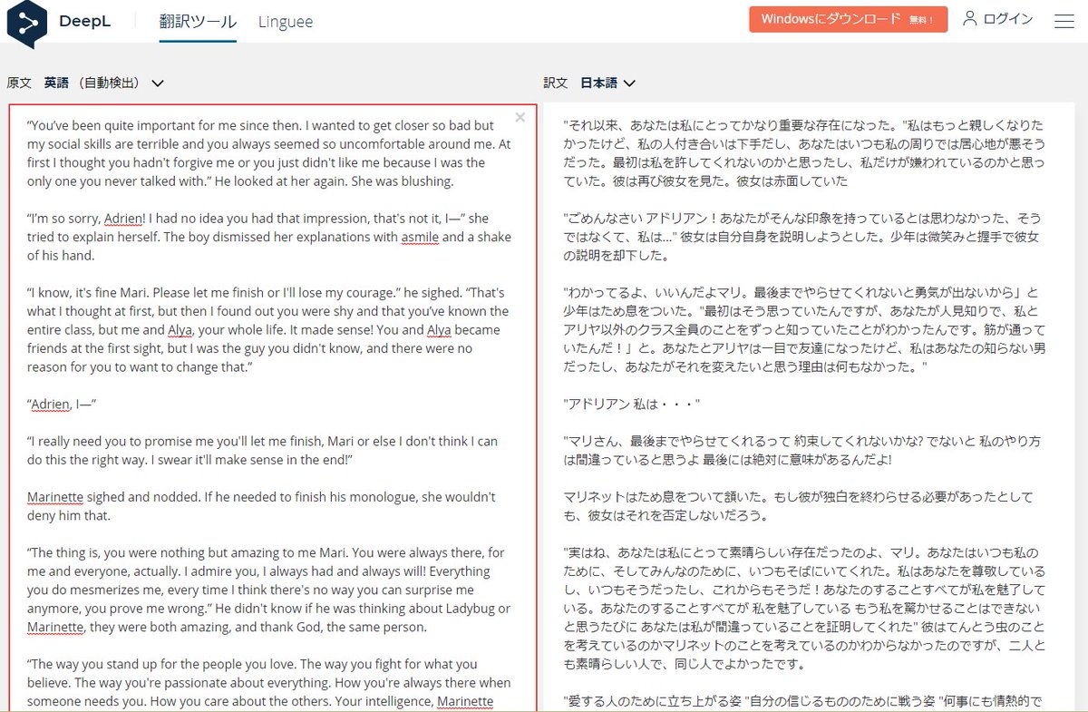Click the login person icon

coord(970,19)
